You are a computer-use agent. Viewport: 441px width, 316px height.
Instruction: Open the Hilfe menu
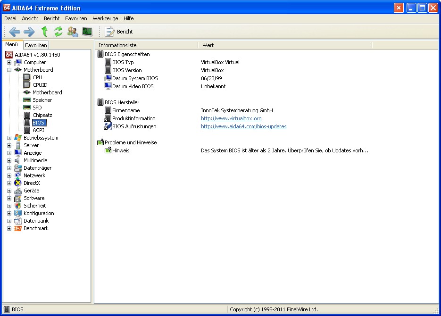click(129, 18)
